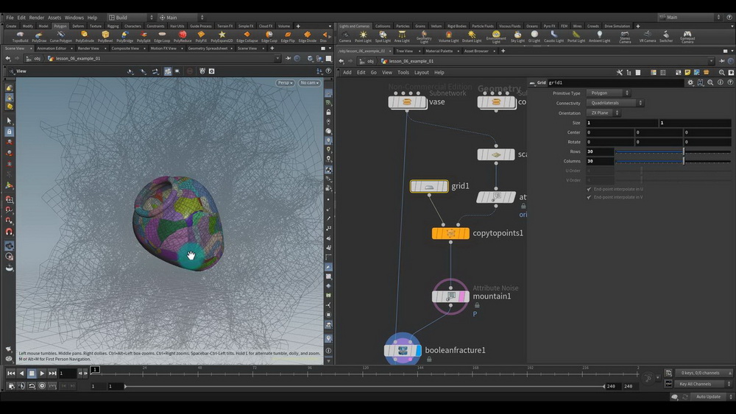Add a Caustic Light from the shelf
The height and width of the screenshot is (414, 736).
click(x=554, y=37)
